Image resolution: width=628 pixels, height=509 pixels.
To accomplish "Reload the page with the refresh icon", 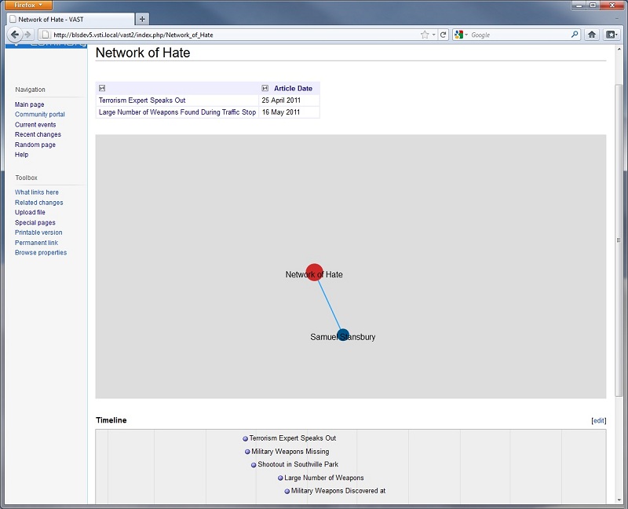I will tap(443, 35).
